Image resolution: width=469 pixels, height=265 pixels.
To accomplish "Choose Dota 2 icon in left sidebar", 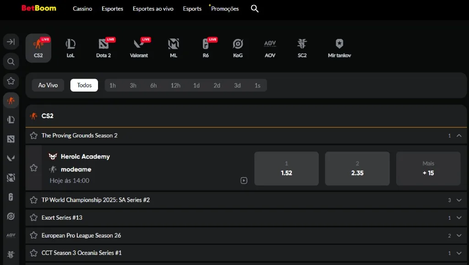I will (x=11, y=139).
